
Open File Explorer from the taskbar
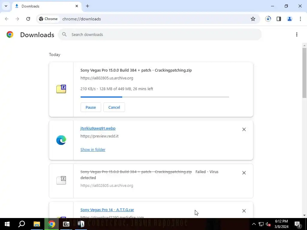(x=37, y=224)
